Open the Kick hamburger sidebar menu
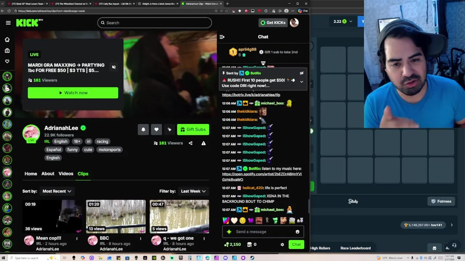465x261 pixels. 8,23
